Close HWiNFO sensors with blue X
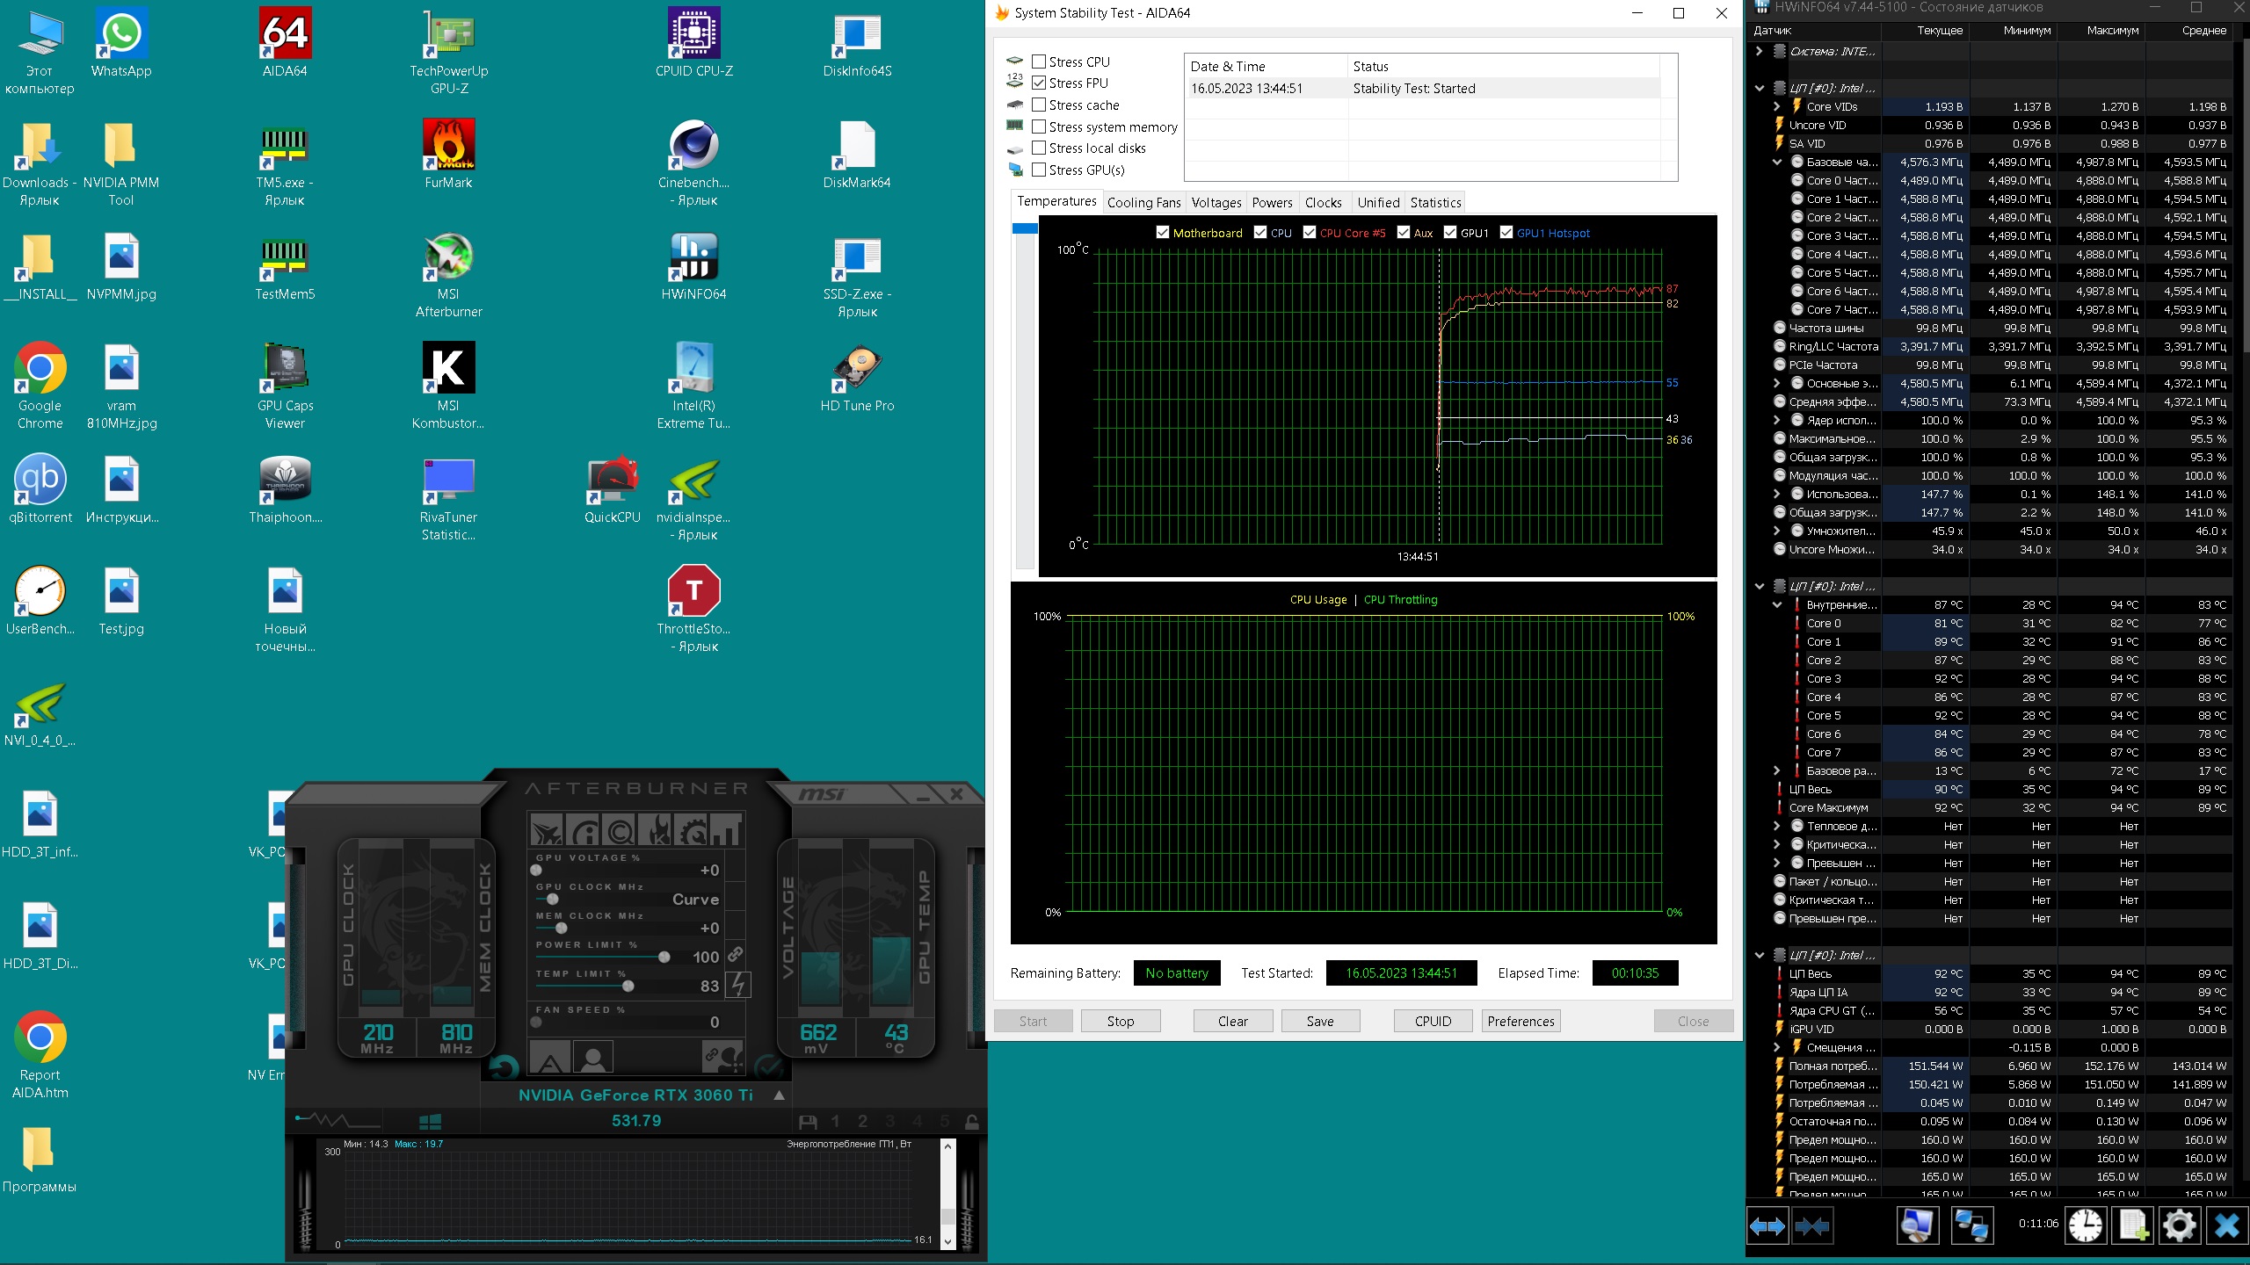This screenshot has width=2250, height=1265. click(x=2227, y=1226)
